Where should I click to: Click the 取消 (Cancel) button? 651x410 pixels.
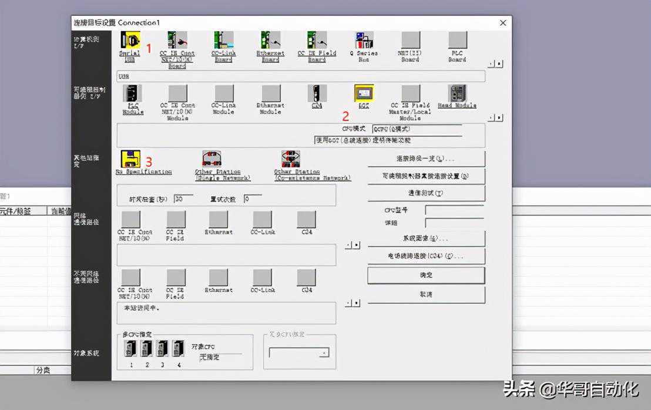click(426, 295)
